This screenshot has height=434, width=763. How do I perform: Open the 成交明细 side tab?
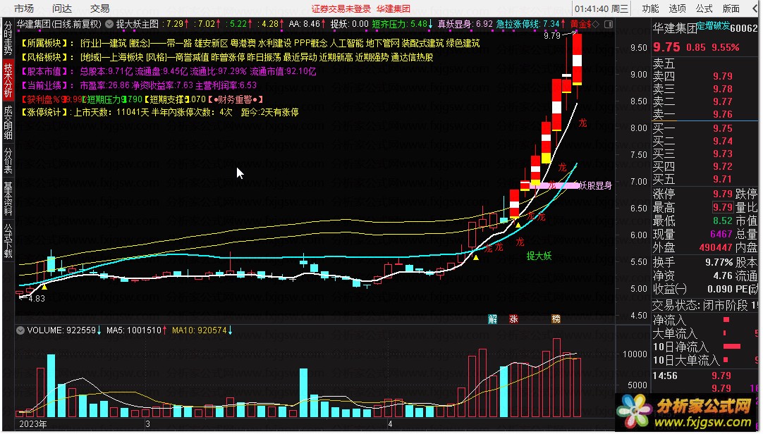click(8, 123)
